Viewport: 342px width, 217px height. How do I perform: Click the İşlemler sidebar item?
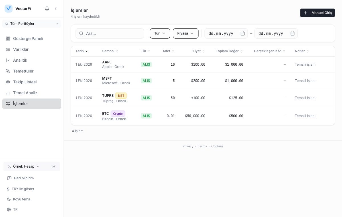tap(32, 104)
